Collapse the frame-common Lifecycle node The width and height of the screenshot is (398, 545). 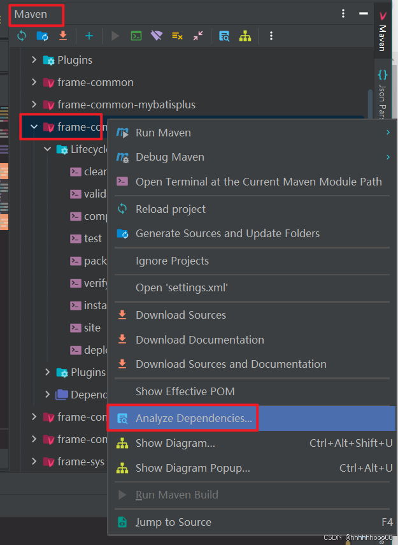(46, 149)
